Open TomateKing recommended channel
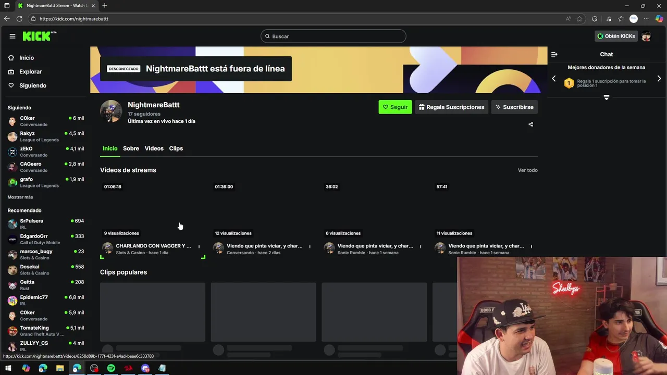This screenshot has width=667, height=375. [46, 331]
